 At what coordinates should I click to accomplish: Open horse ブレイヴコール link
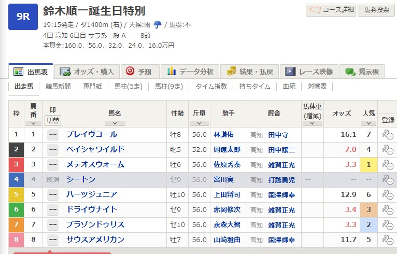pos(92,134)
